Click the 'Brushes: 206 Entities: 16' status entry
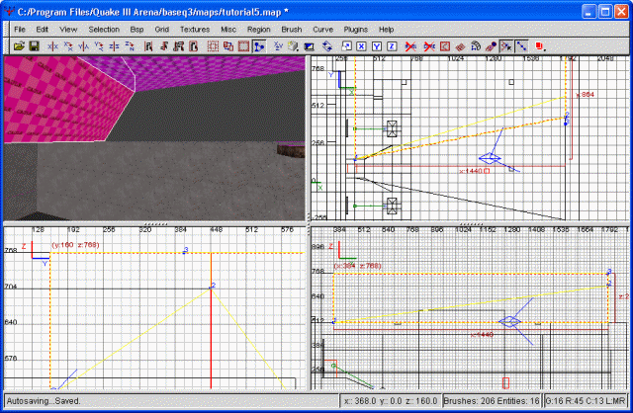The width and height of the screenshot is (633, 413). [x=492, y=401]
